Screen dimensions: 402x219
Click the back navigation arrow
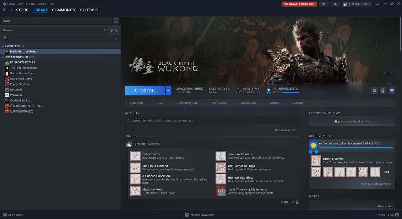coord(5,10)
